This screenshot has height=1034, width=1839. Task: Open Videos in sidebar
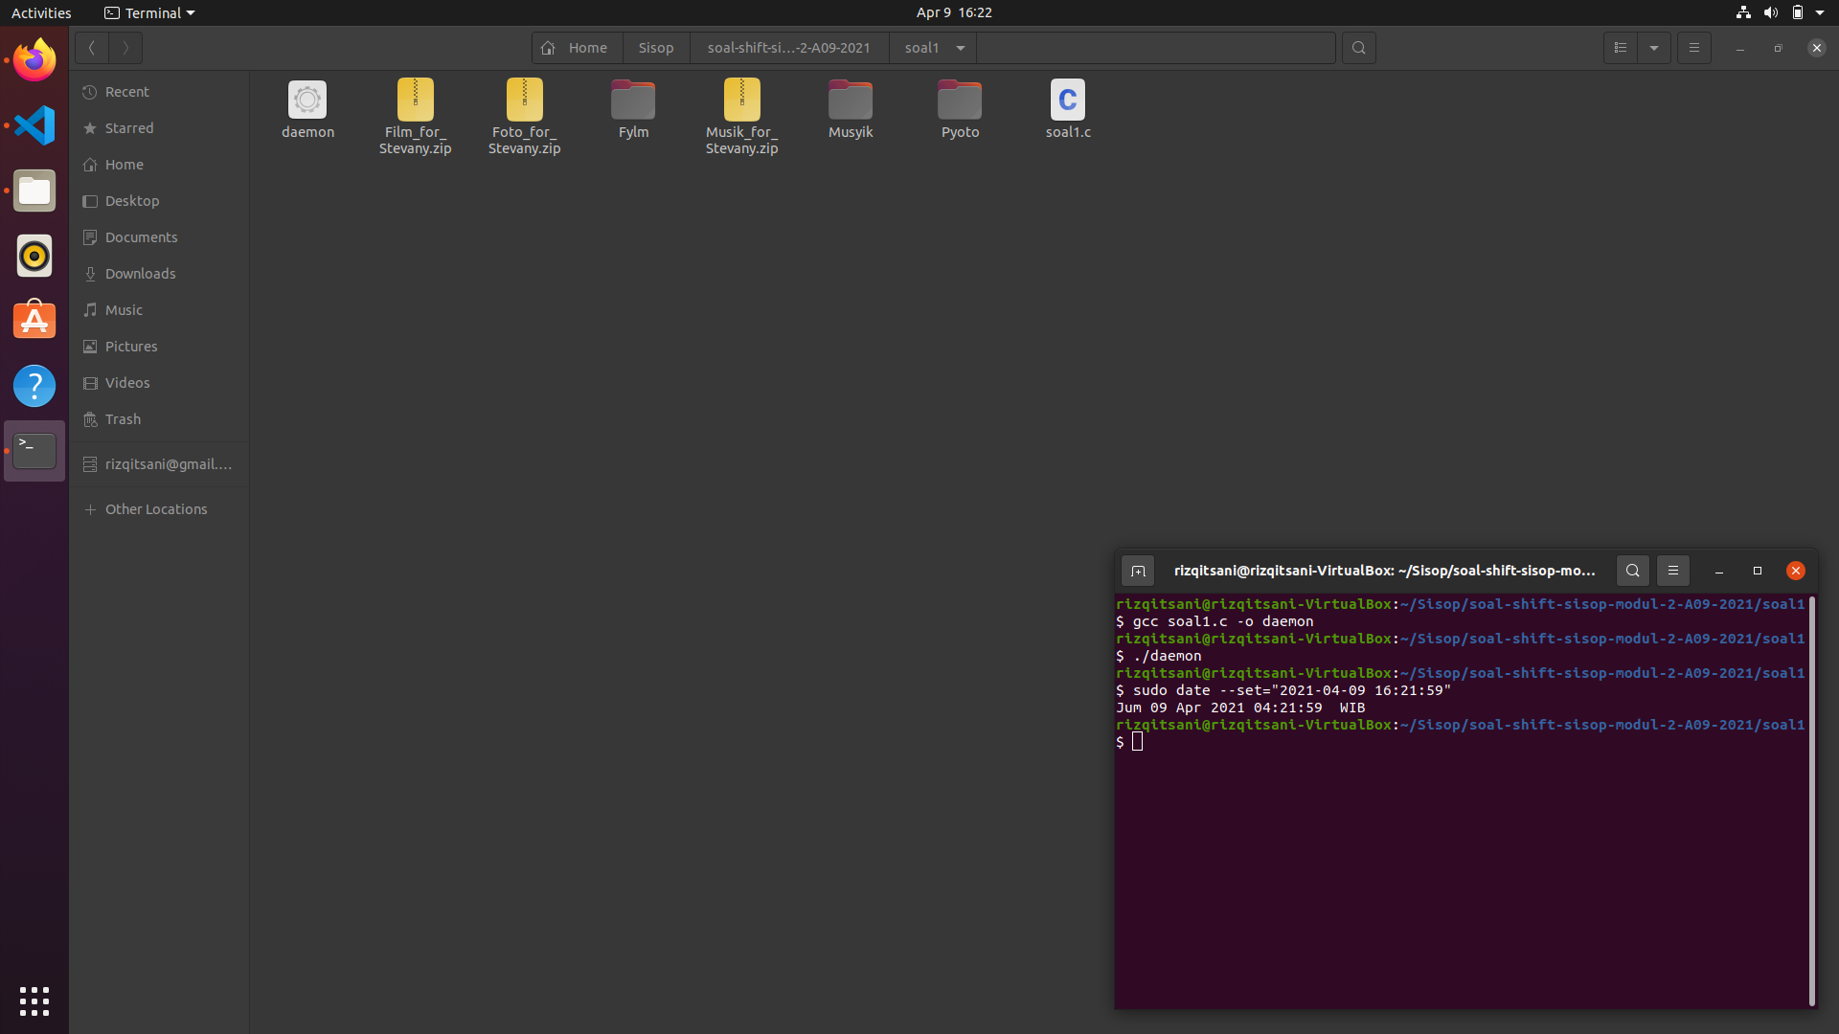click(x=159, y=383)
